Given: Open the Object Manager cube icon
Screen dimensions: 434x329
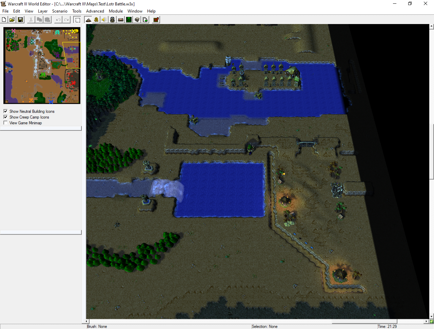Looking at the screenshot, I should [137, 20].
